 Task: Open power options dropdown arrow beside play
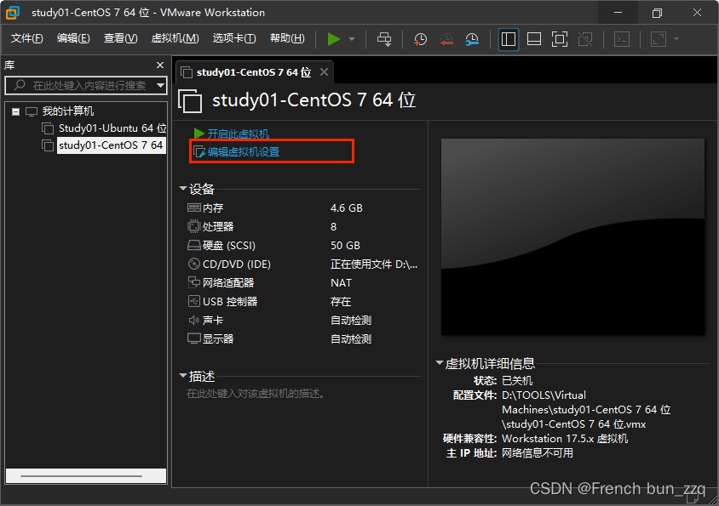coord(352,39)
